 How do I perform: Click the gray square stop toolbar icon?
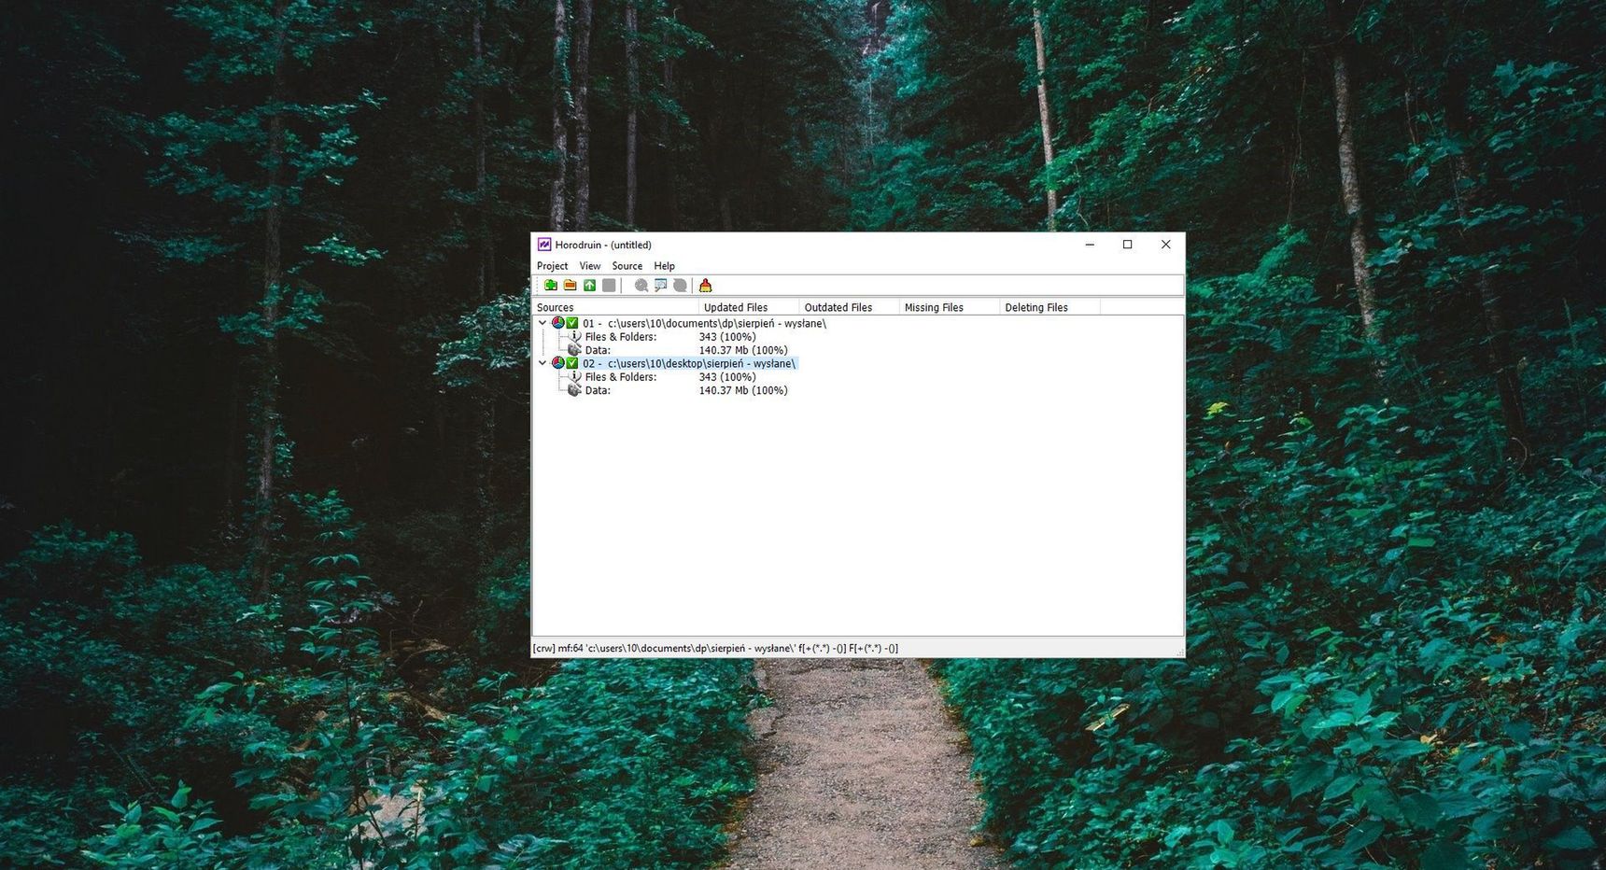point(609,286)
